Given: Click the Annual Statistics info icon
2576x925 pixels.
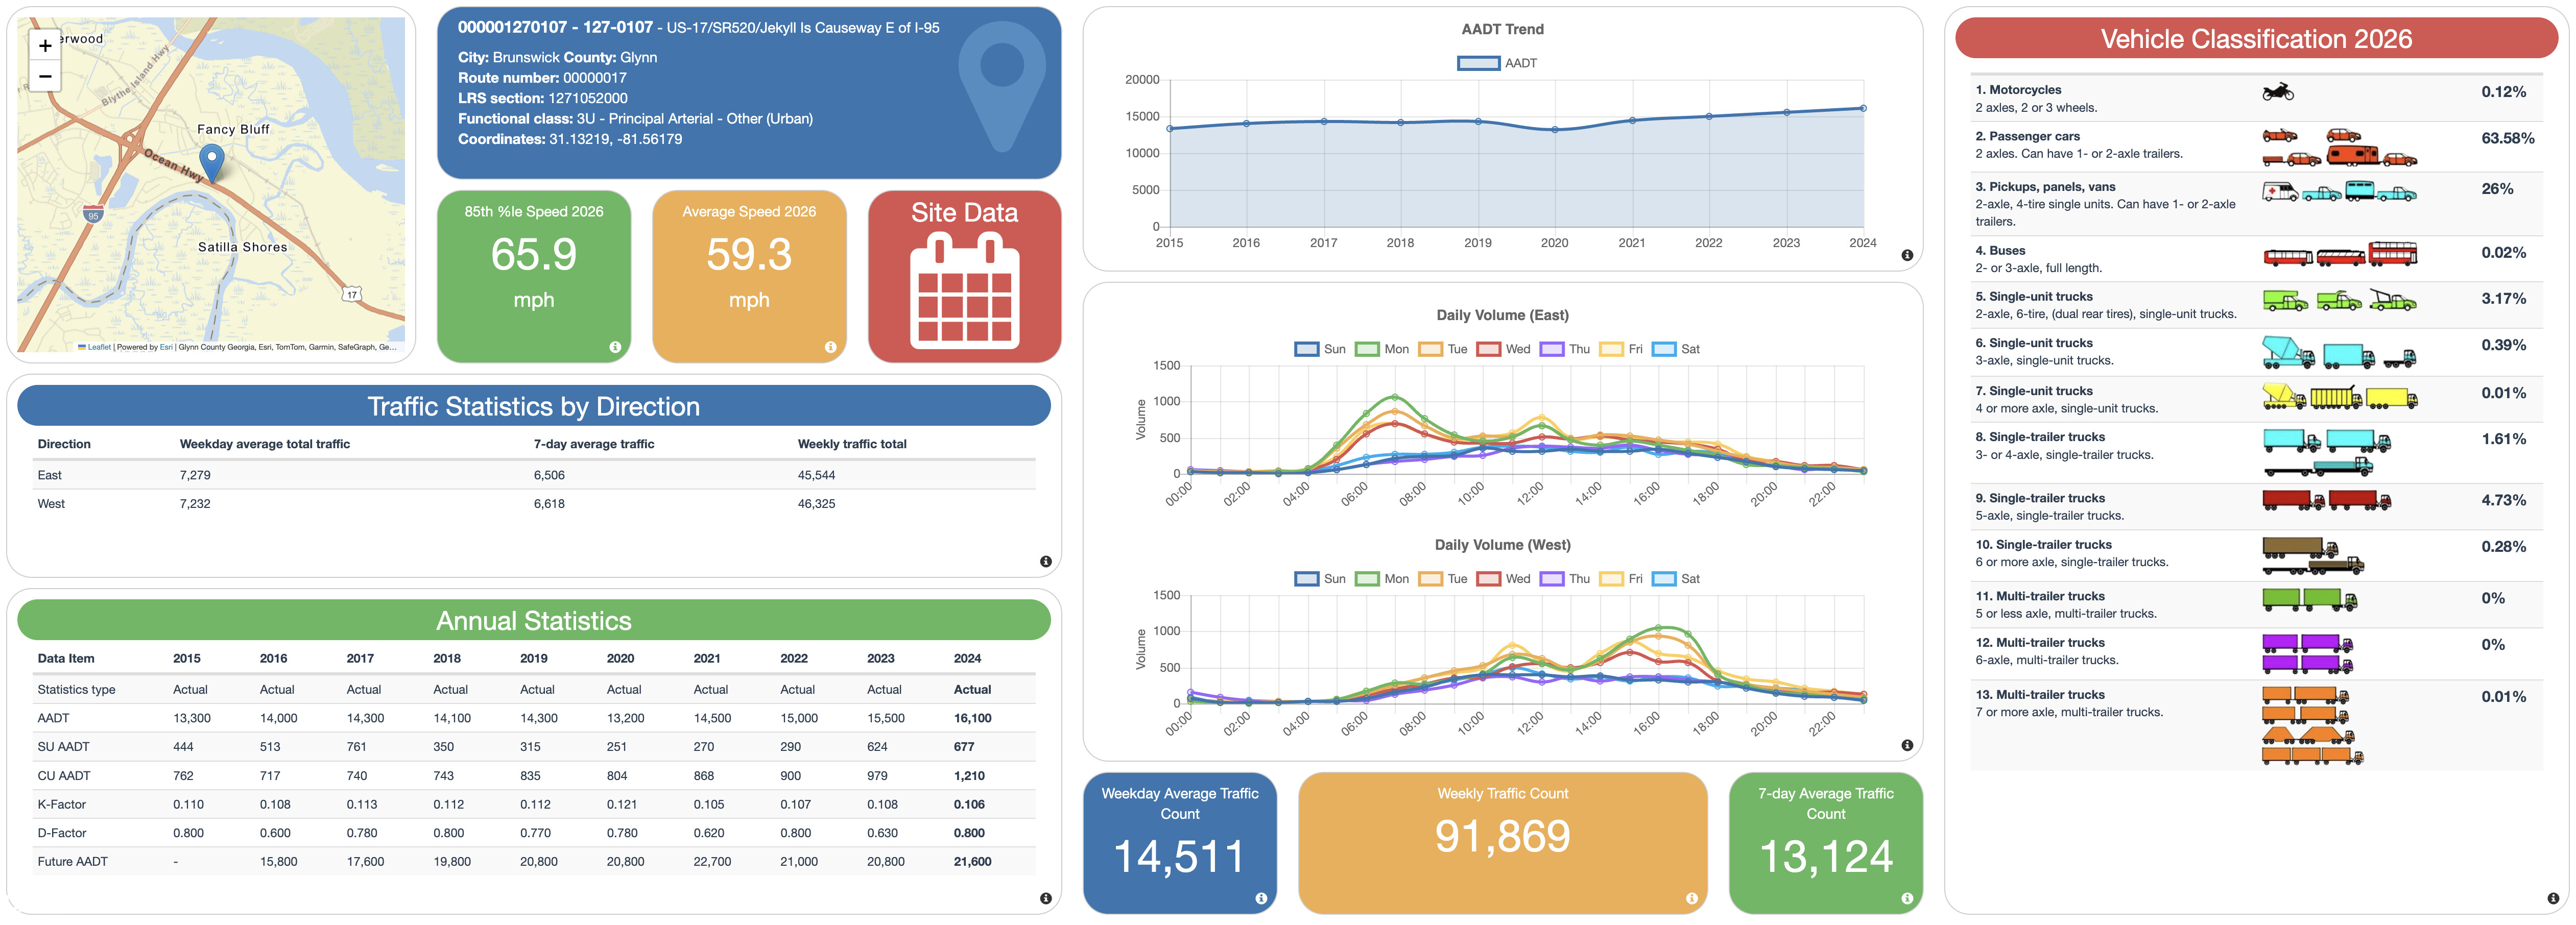Looking at the screenshot, I should point(1045,898).
